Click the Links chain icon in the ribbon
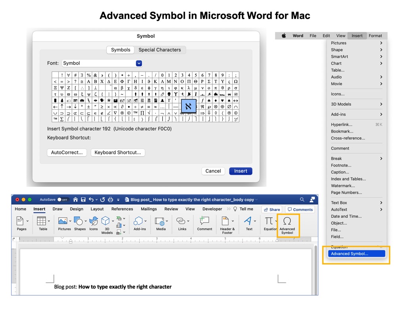Image resolution: width=397 pixels, height=315 pixels. 181,221
